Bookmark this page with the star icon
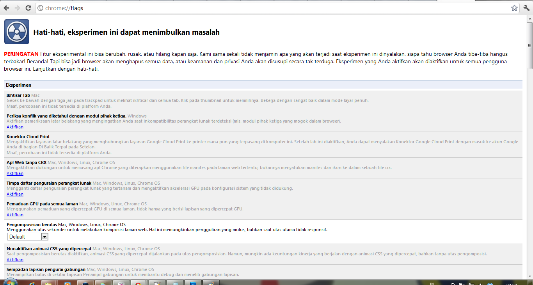 (x=514, y=8)
